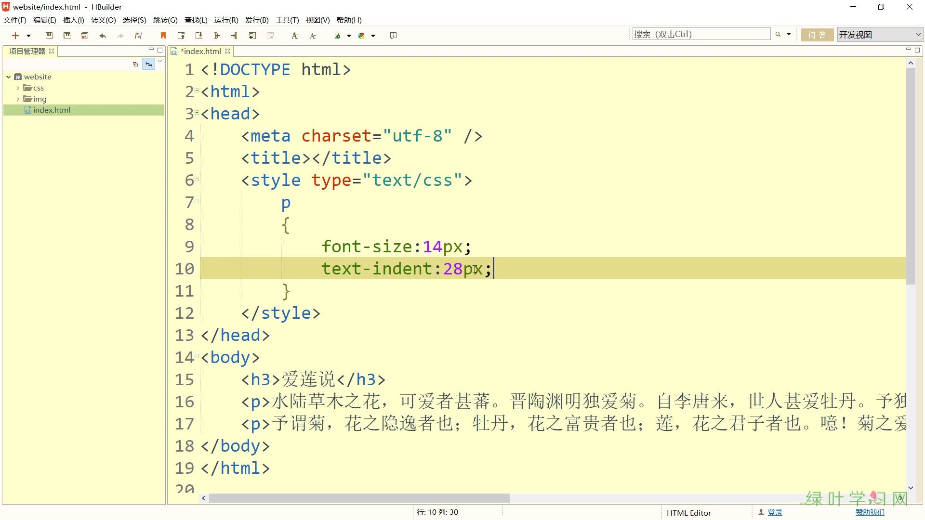Increase editor font size with A+ icon
The height and width of the screenshot is (520, 925).
pos(295,36)
